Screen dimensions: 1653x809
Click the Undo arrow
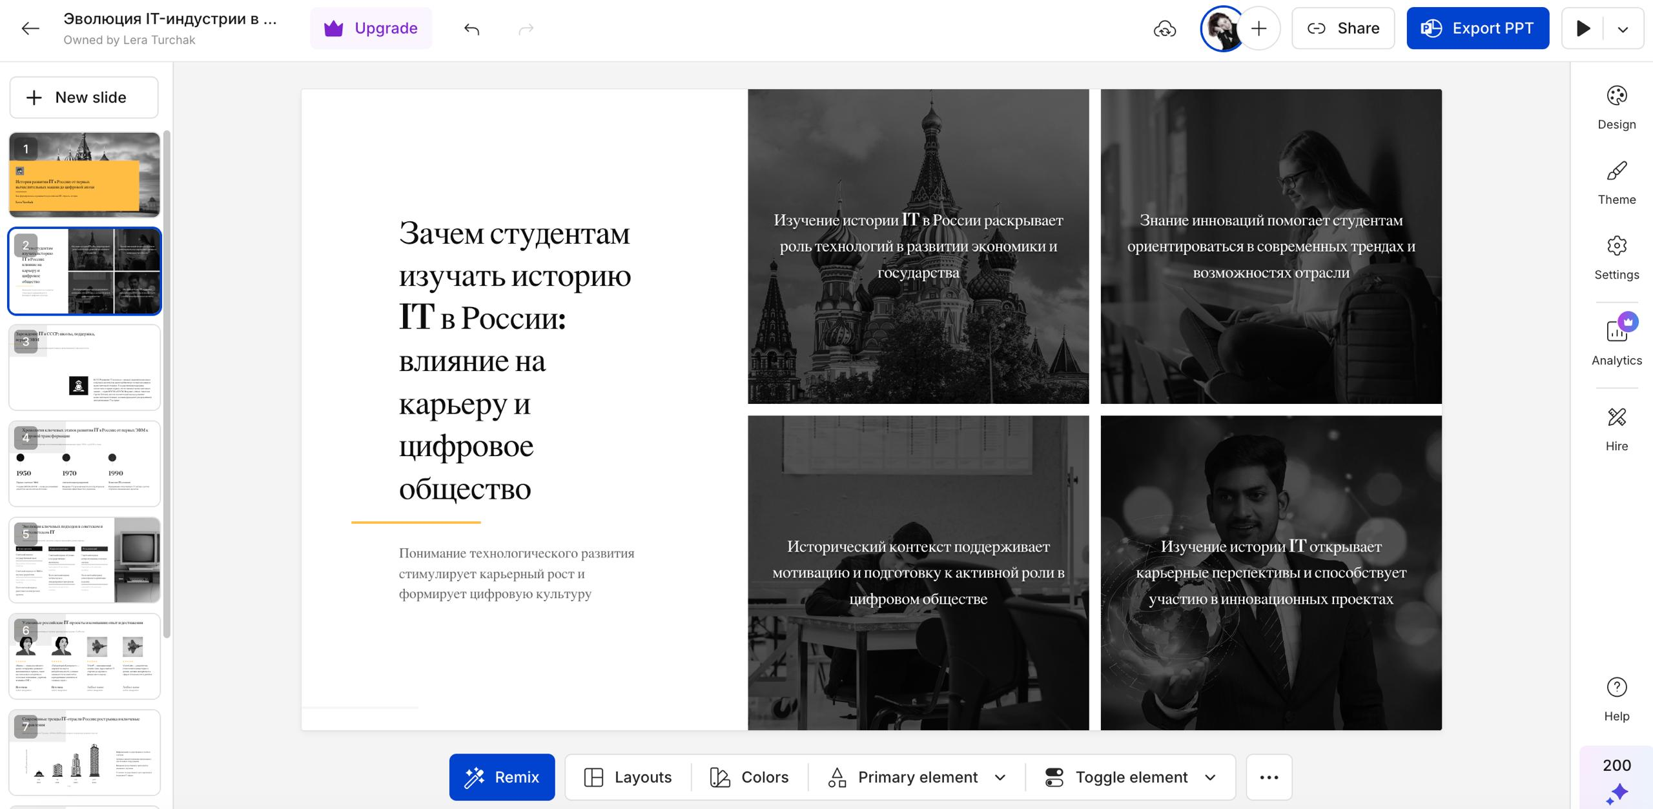[472, 28]
